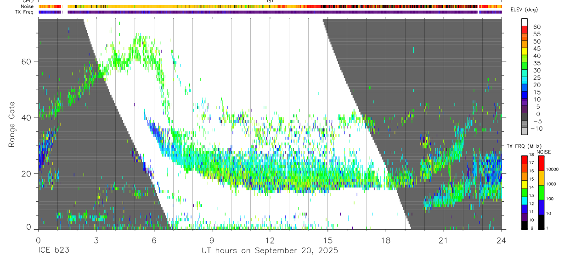Click the x-axis tick label '18'

[x=386, y=240]
